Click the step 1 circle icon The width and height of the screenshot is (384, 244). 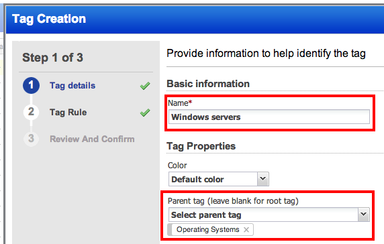(x=31, y=85)
